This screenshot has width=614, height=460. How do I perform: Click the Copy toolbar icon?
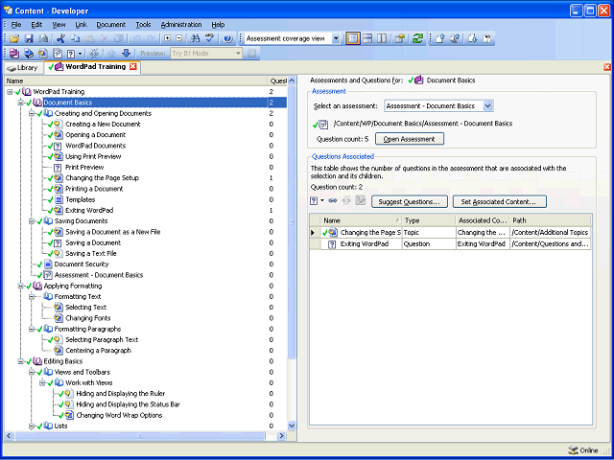pos(75,38)
